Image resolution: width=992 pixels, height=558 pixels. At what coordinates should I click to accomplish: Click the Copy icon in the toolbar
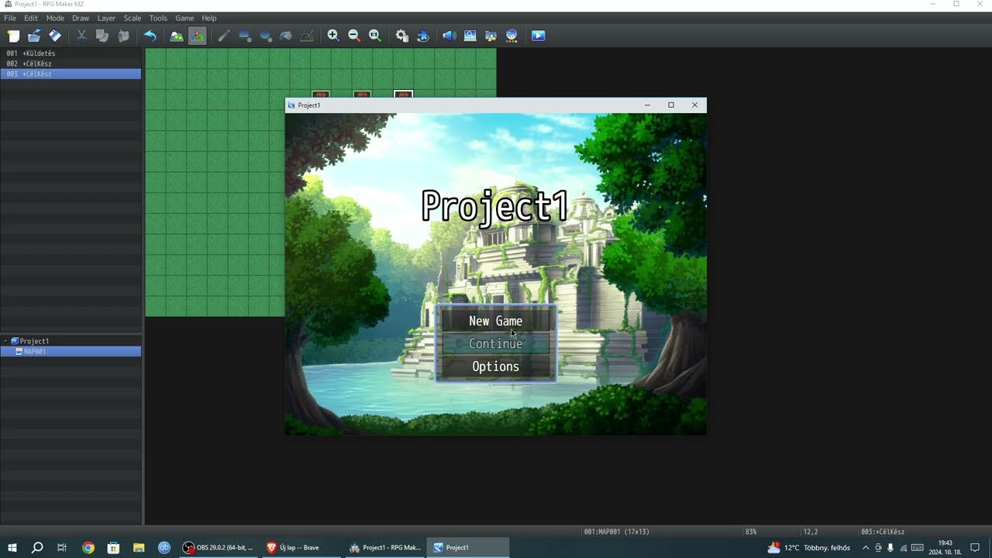point(102,36)
